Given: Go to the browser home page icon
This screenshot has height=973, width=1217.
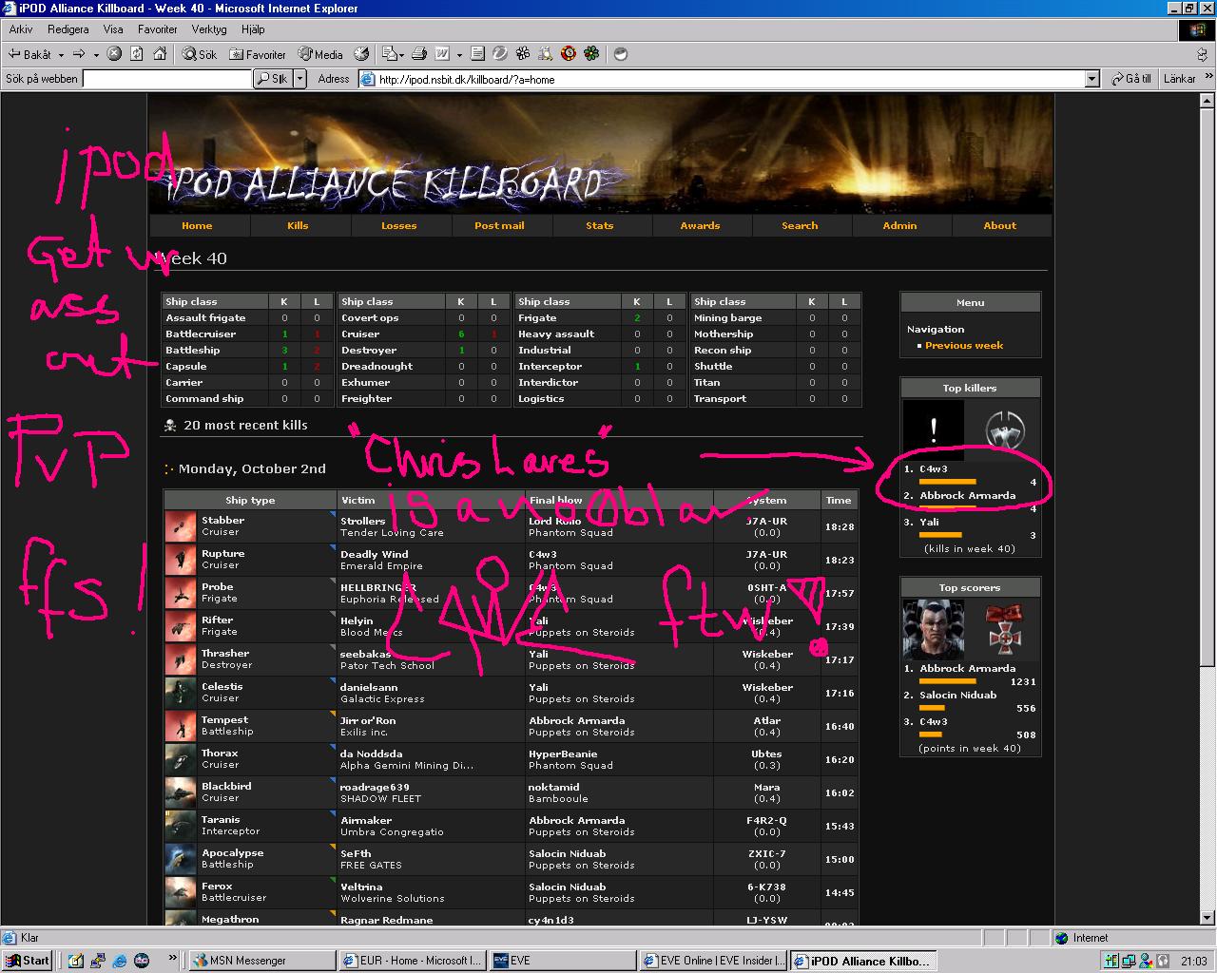Looking at the screenshot, I should click(x=160, y=54).
